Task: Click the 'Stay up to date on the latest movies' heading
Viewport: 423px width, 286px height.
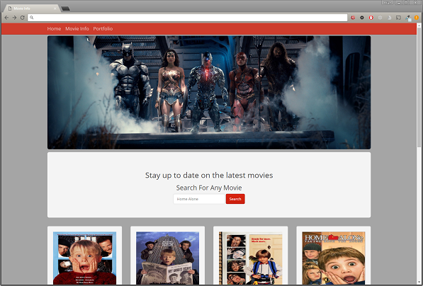Action: [x=209, y=176]
